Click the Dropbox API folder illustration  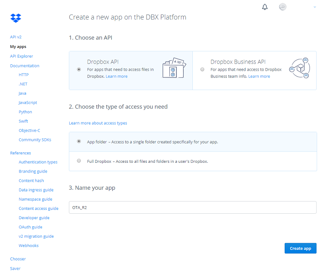coord(174,68)
